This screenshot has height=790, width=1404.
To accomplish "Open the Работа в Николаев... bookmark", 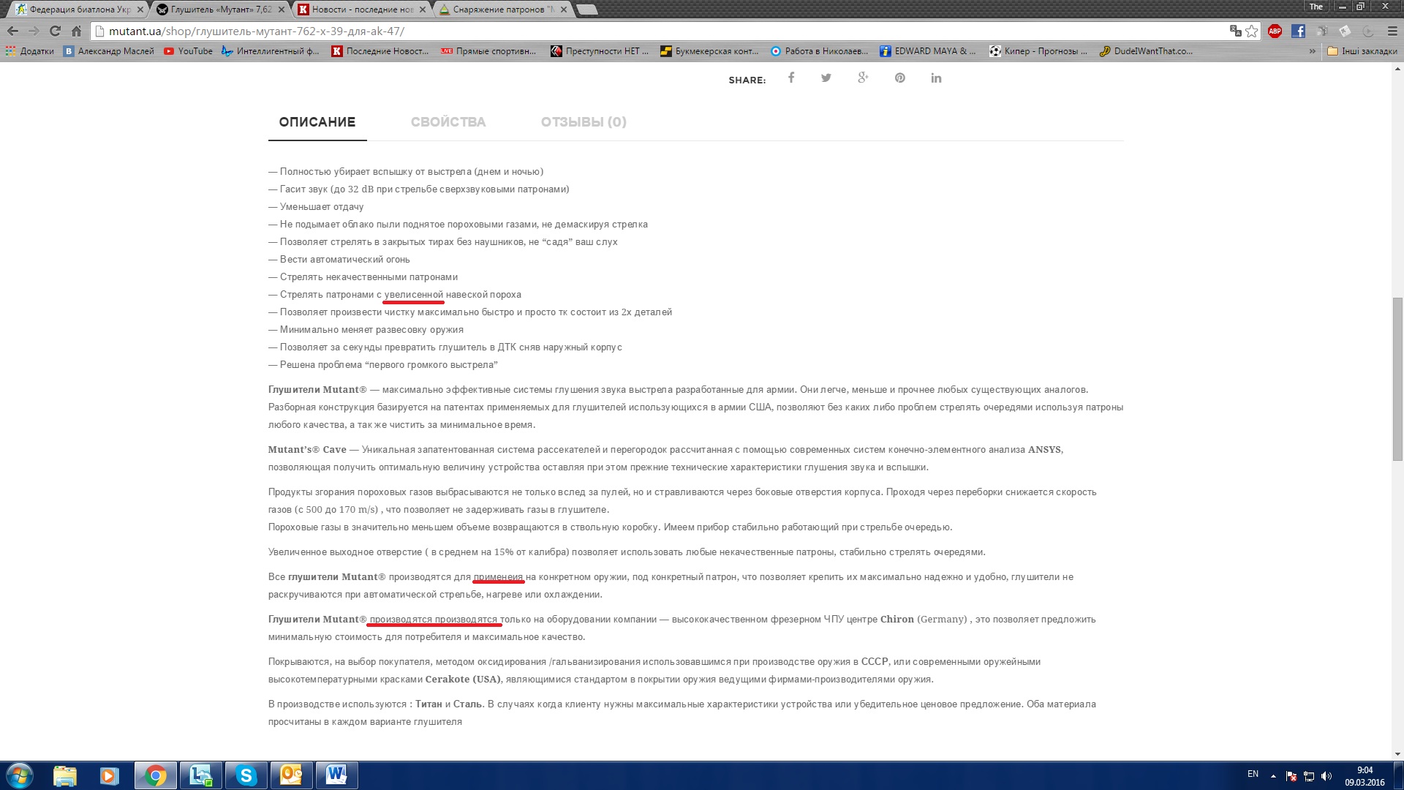I will (x=819, y=51).
